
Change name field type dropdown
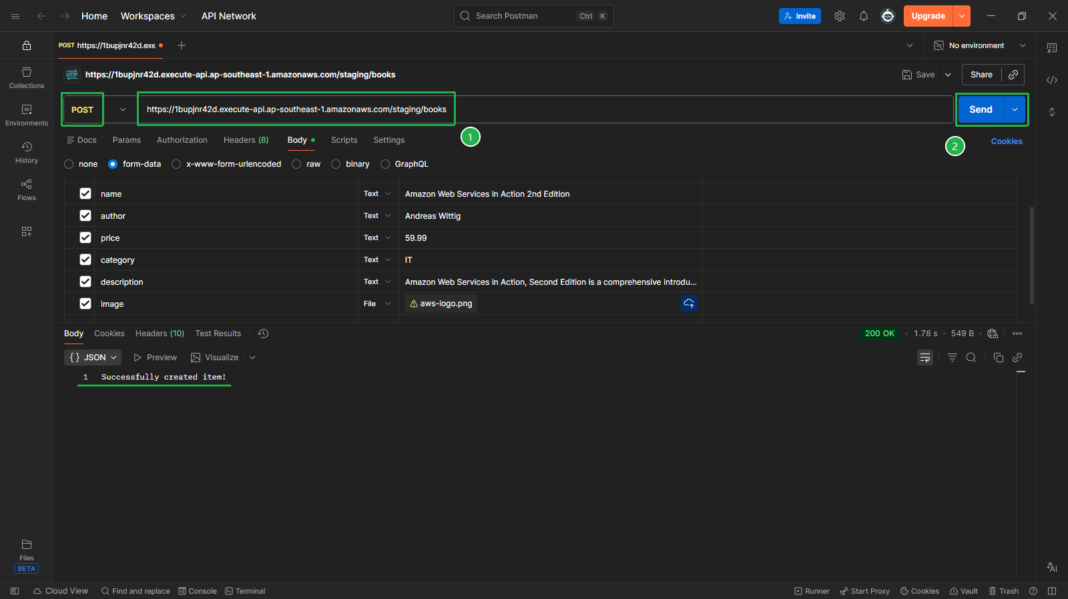point(377,193)
